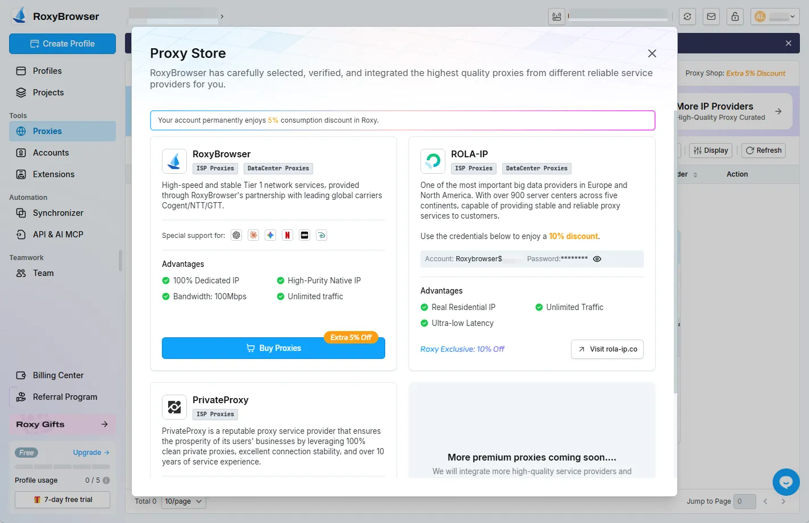Viewport: 809px width, 523px height.
Task: Click the Disney+ support icon
Action: coord(322,235)
